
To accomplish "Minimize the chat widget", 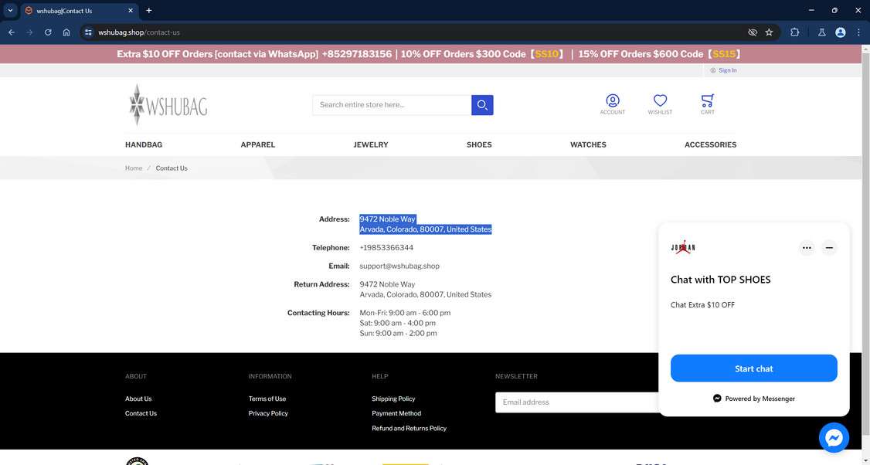I will [829, 248].
